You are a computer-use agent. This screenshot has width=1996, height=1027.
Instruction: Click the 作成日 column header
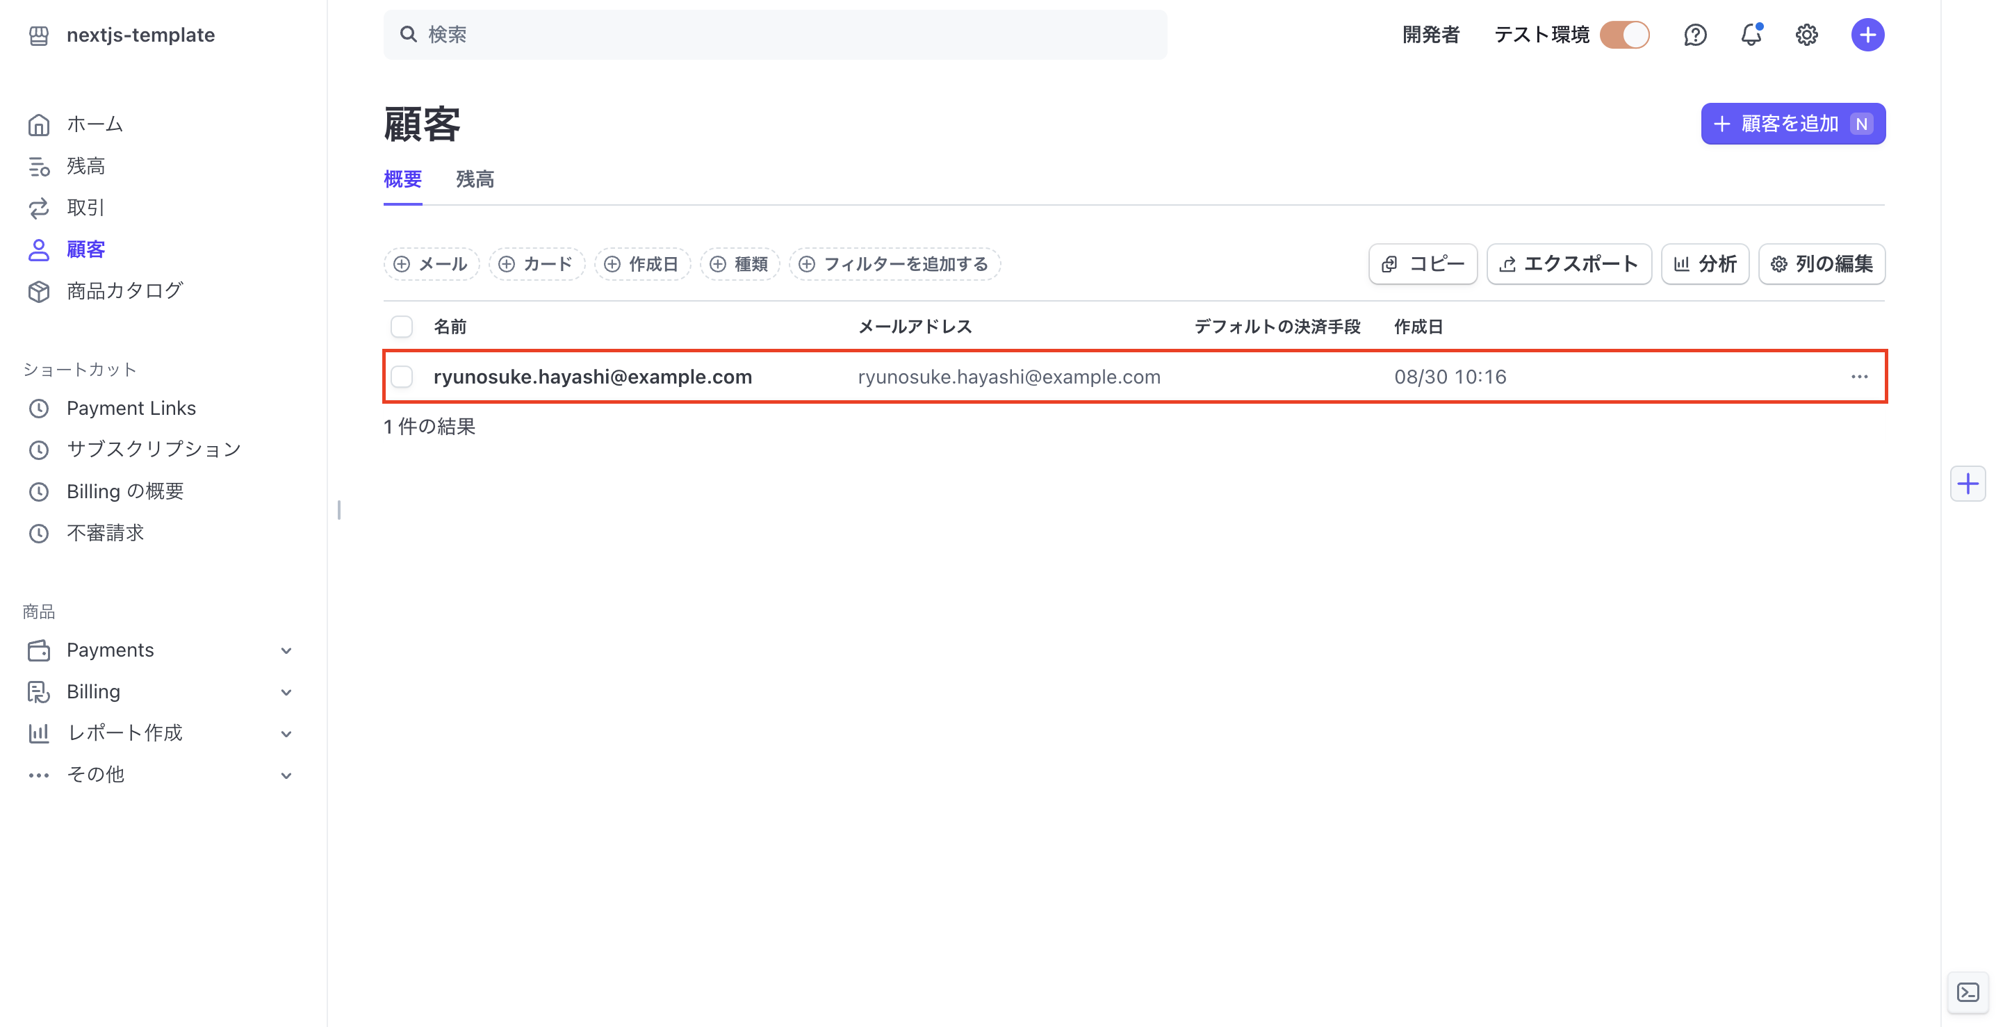click(1418, 327)
